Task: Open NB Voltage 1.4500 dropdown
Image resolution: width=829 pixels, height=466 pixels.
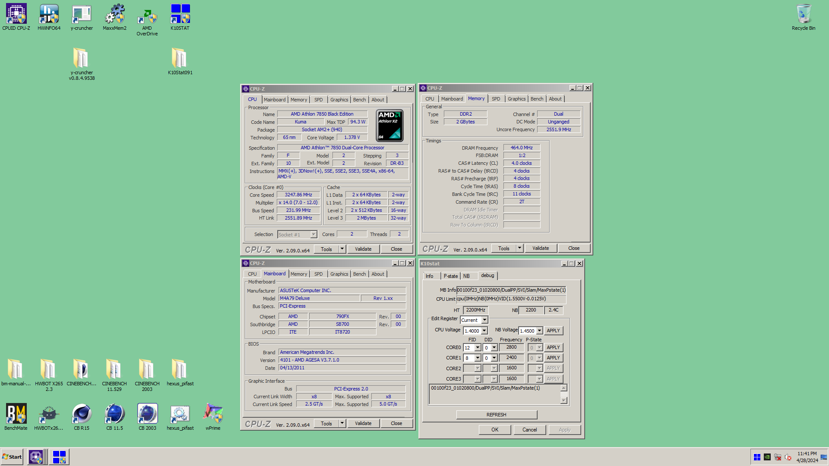Action: click(x=539, y=331)
